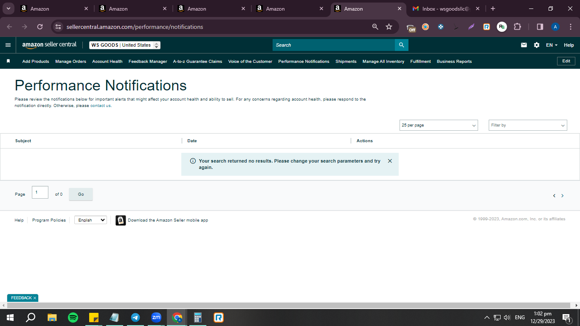Dismiss the no results alert
This screenshot has height=326, width=580.
[x=390, y=161]
